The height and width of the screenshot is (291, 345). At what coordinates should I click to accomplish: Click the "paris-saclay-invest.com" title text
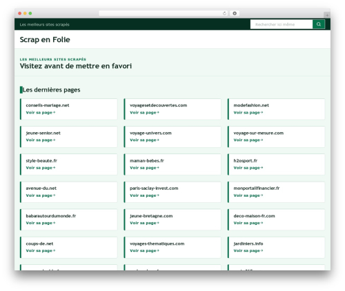pos(154,188)
